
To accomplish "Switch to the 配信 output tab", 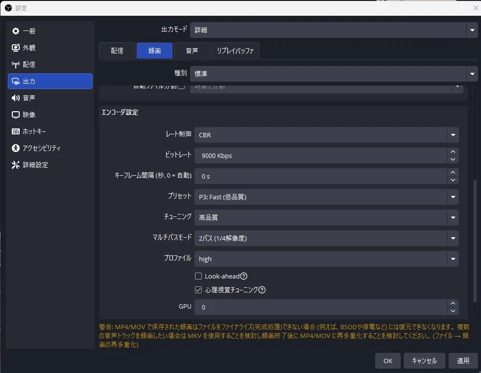I will (x=117, y=51).
